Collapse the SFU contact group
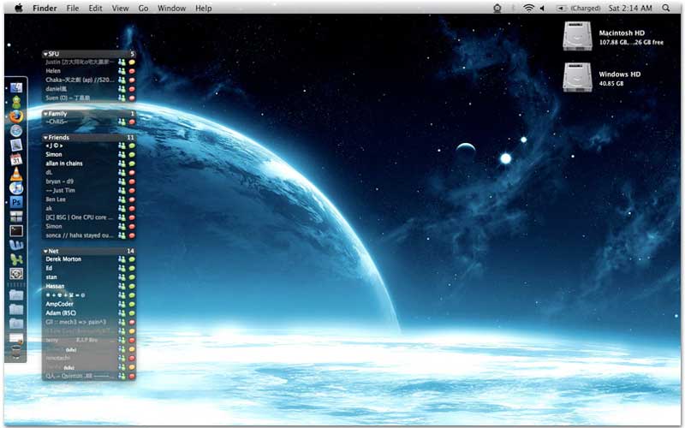The image size is (685, 428). pyautogui.click(x=45, y=54)
